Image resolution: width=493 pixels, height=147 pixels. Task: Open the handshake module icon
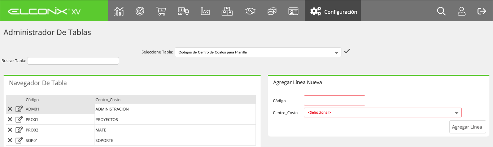(x=250, y=11)
